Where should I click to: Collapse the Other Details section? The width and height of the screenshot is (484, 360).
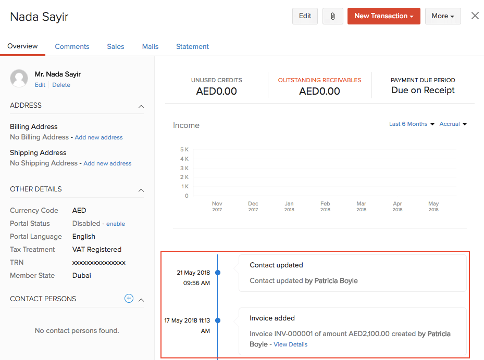[141, 190]
